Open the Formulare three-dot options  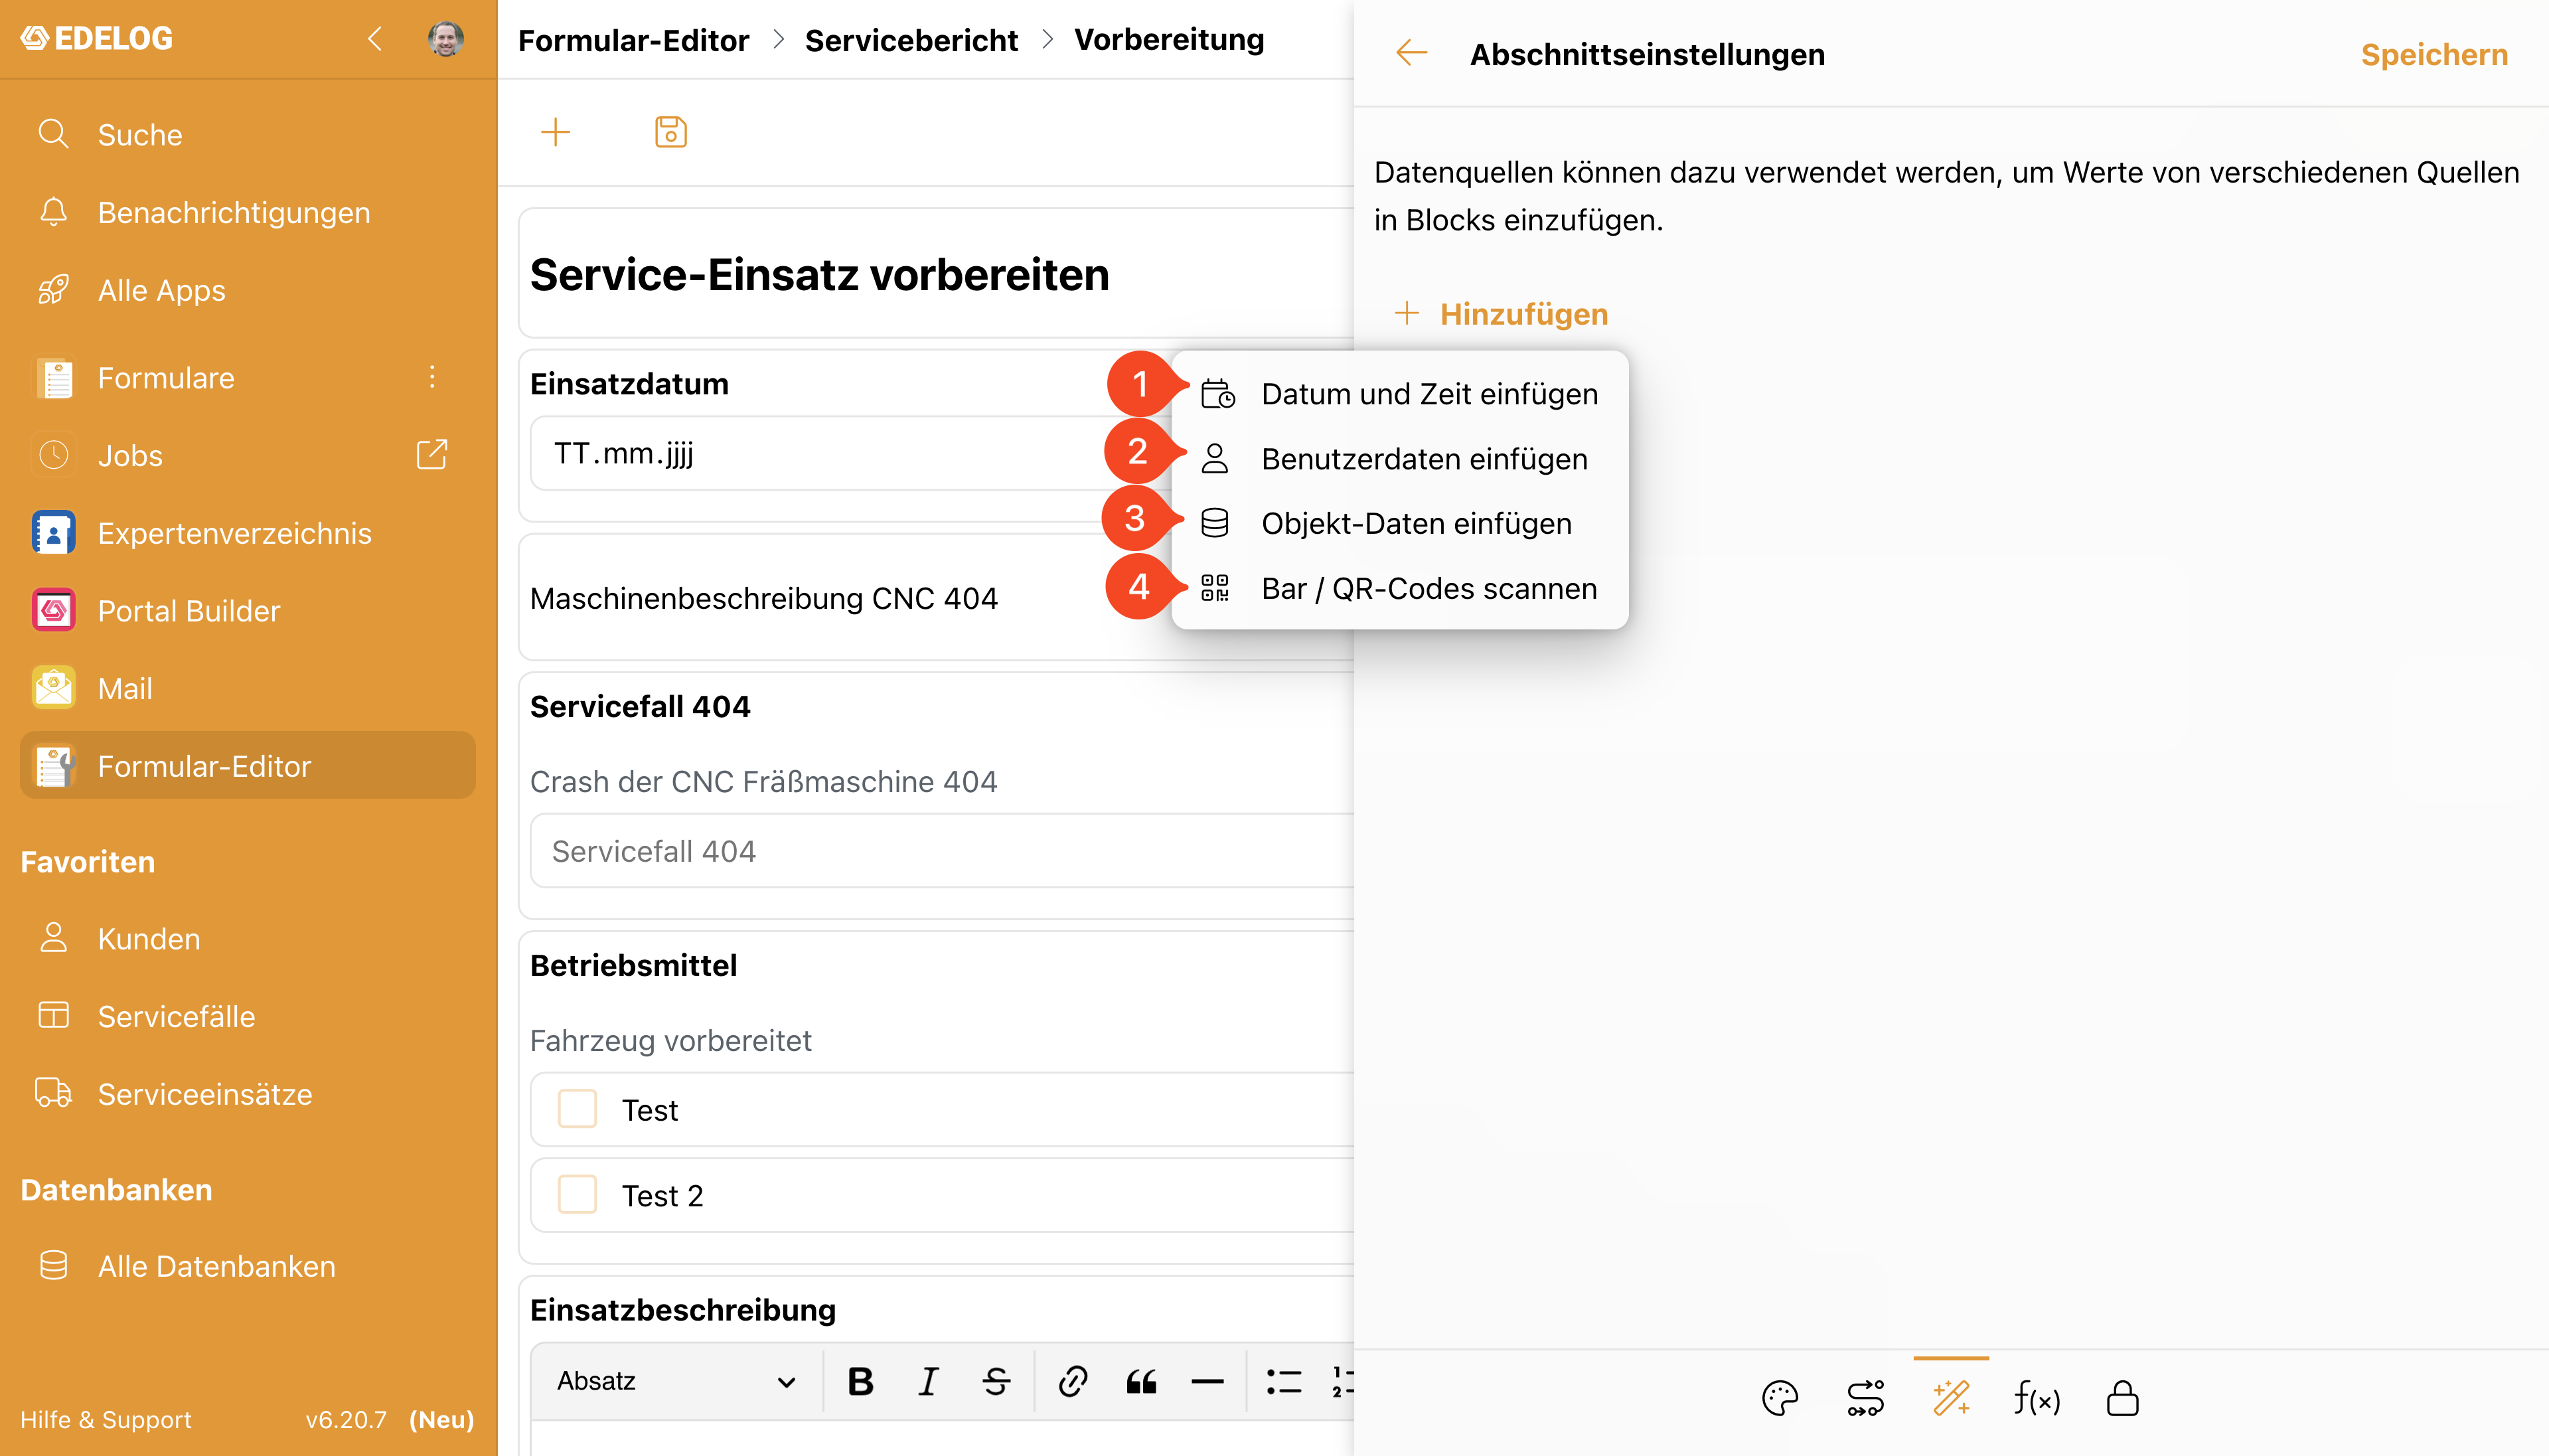point(432,377)
